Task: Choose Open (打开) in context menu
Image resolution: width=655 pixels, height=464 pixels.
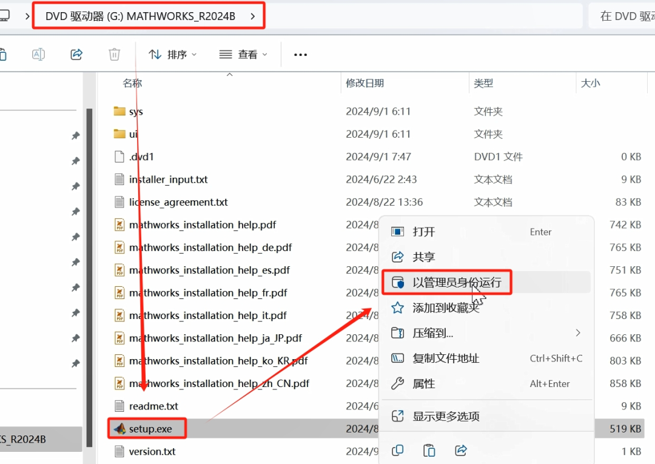Action: [486, 232]
